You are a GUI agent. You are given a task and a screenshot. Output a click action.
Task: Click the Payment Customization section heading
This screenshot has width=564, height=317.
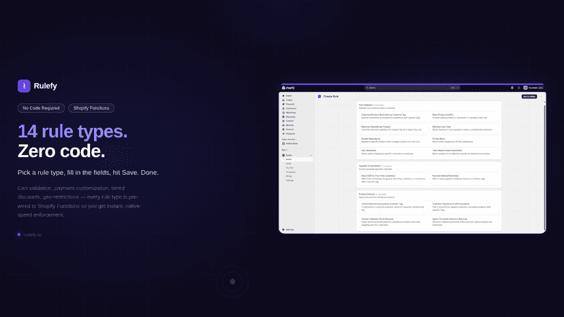(x=370, y=166)
